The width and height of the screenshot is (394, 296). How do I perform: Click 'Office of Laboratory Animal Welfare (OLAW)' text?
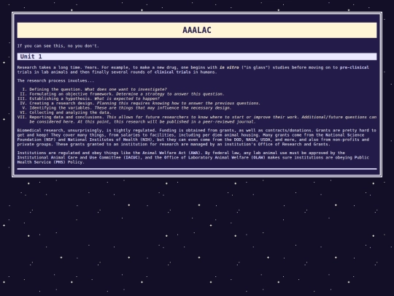click(x=215, y=157)
